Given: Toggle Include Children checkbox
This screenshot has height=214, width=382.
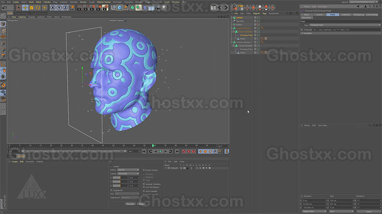Looking at the screenshot, I should 144,184.
